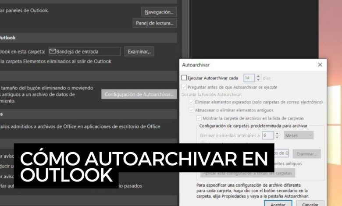
Task: Open the Navegación panel options button
Action: click(x=159, y=12)
